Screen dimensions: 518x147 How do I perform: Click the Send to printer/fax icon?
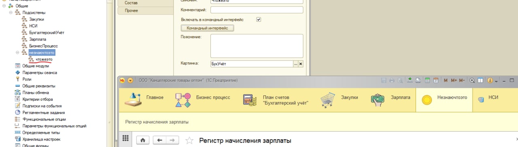pos(418,81)
